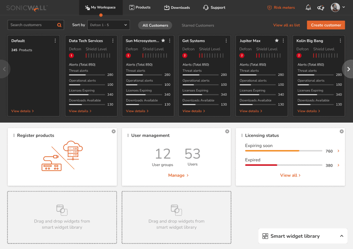Click the Defcon 2 badge on Kolin Big Bang
353x249 pixels.
point(299,56)
